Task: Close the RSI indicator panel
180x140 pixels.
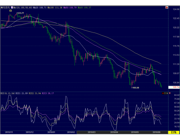Action: pyautogui.click(x=167, y=93)
